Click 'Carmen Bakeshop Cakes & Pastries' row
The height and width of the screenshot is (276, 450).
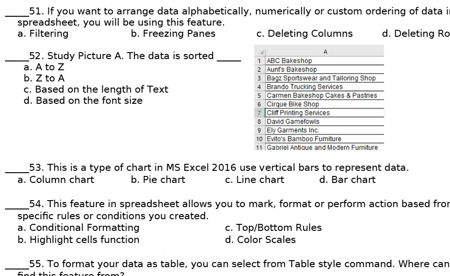point(325,95)
